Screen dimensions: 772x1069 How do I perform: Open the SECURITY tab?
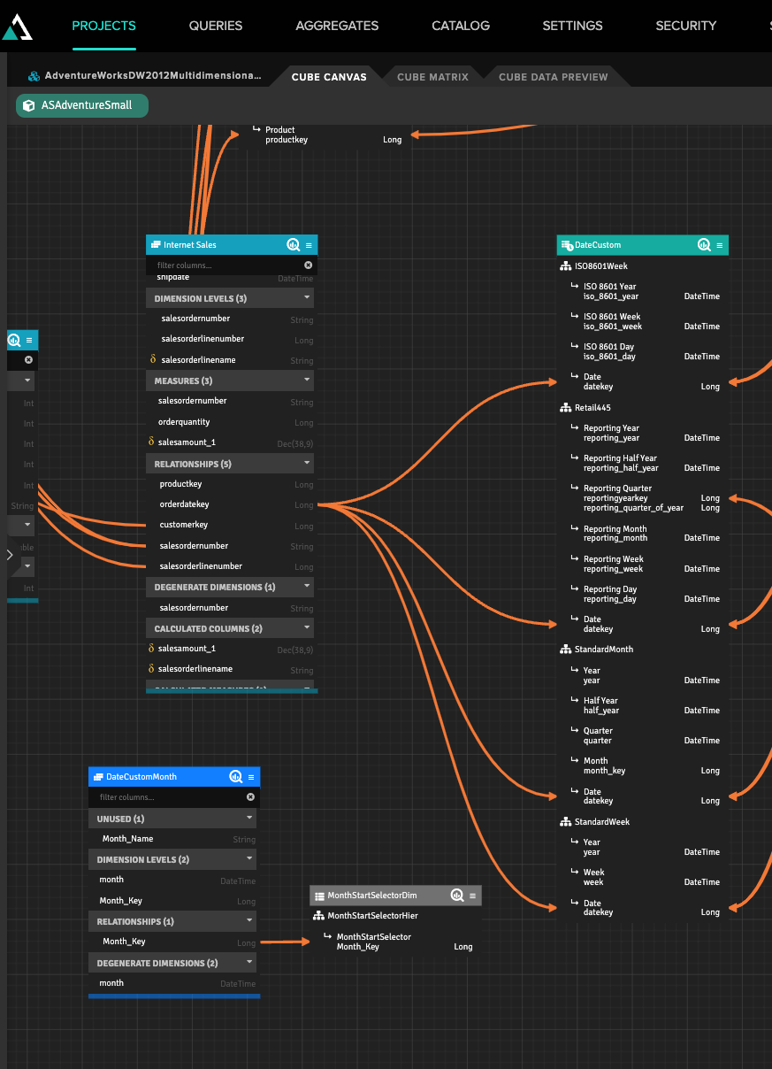click(x=686, y=26)
